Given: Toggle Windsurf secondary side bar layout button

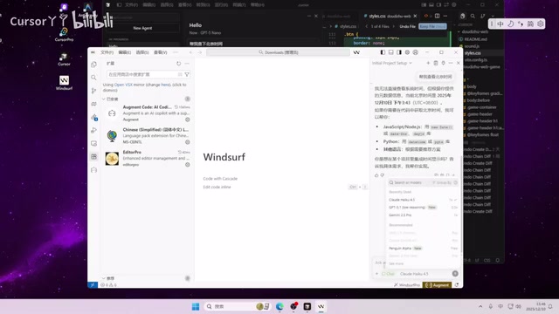Looking at the screenshot, I should (x=399, y=52).
